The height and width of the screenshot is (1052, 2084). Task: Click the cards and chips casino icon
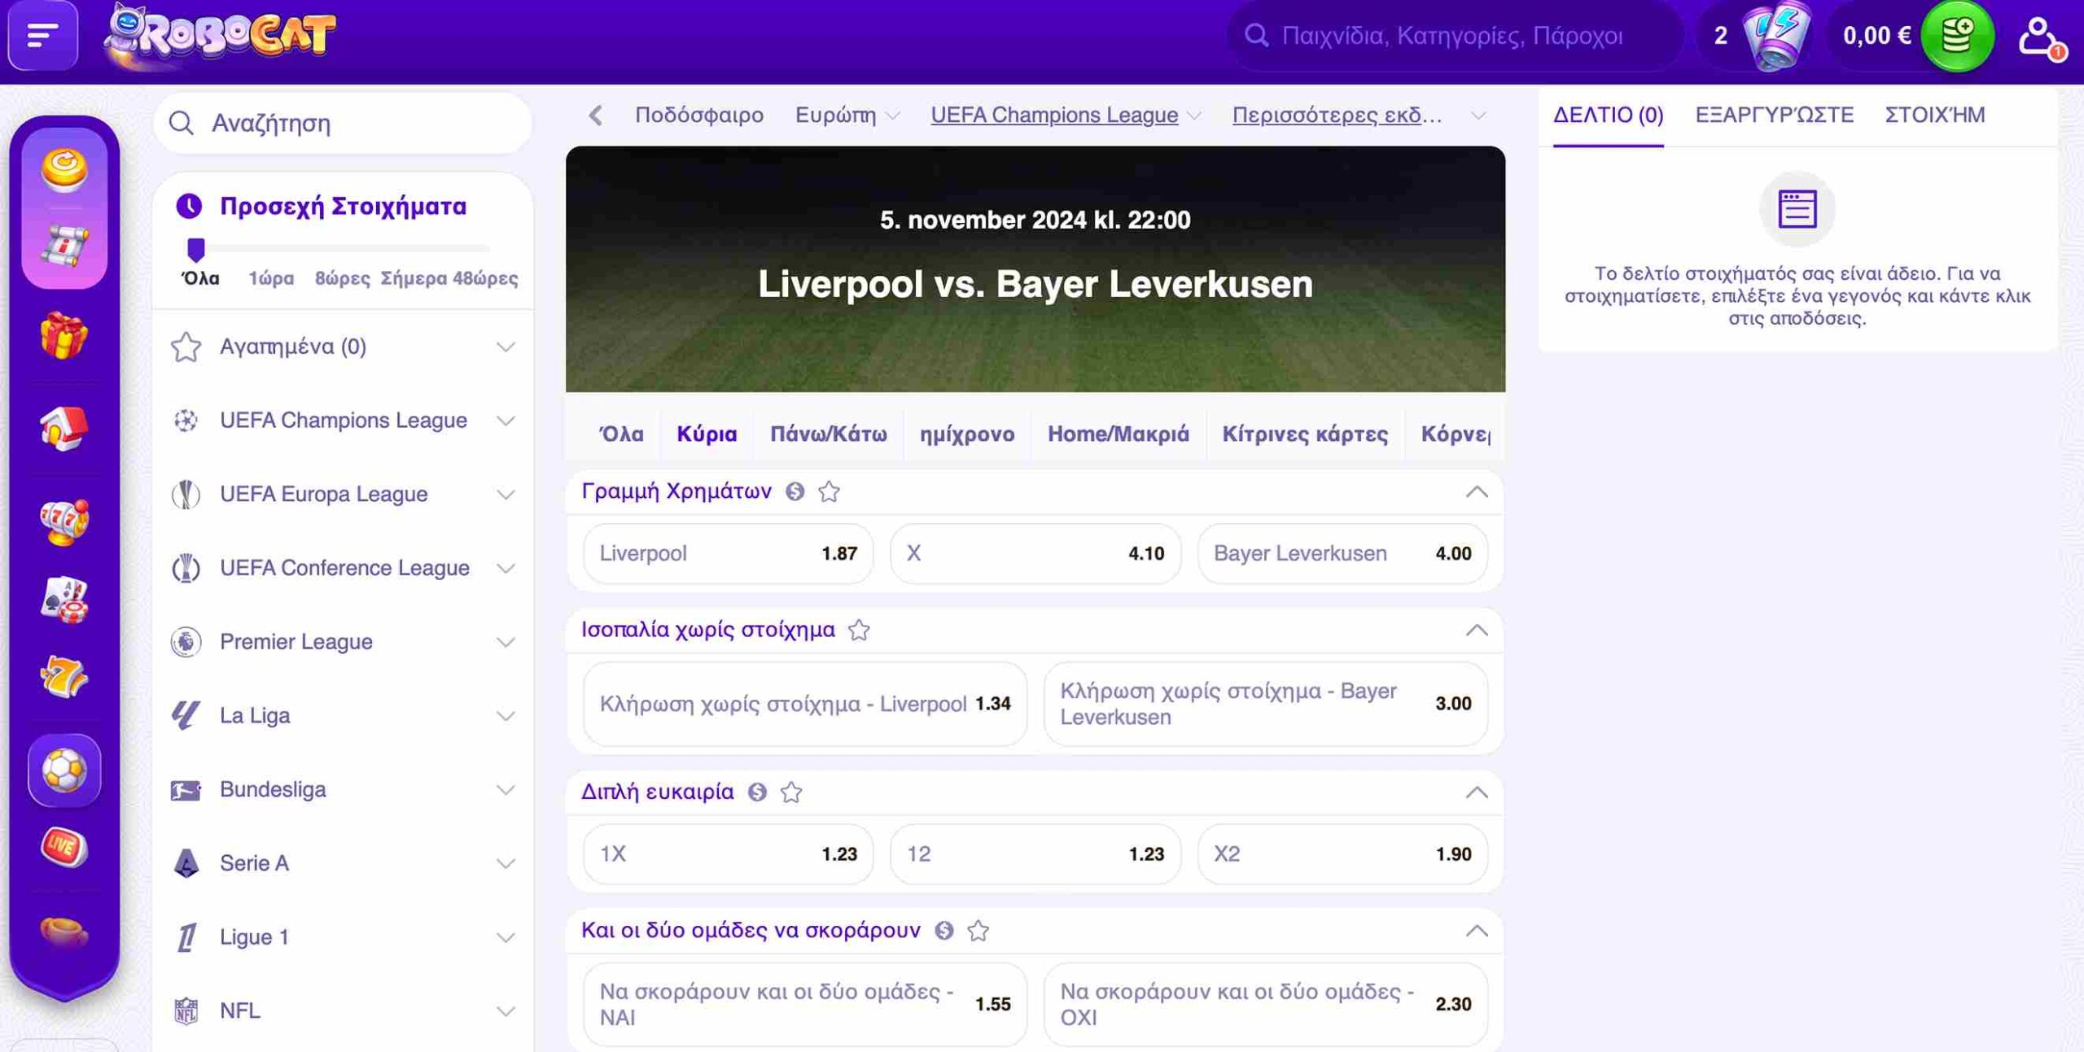(x=64, y=600)
